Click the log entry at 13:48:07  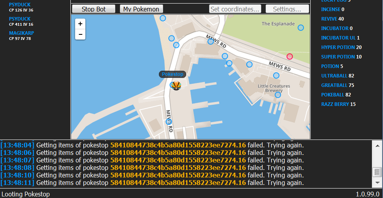click(152, 160)
